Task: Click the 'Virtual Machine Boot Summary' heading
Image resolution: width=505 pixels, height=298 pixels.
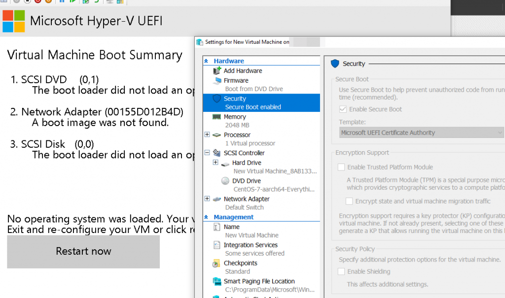Action: click(x=95, y=55)
